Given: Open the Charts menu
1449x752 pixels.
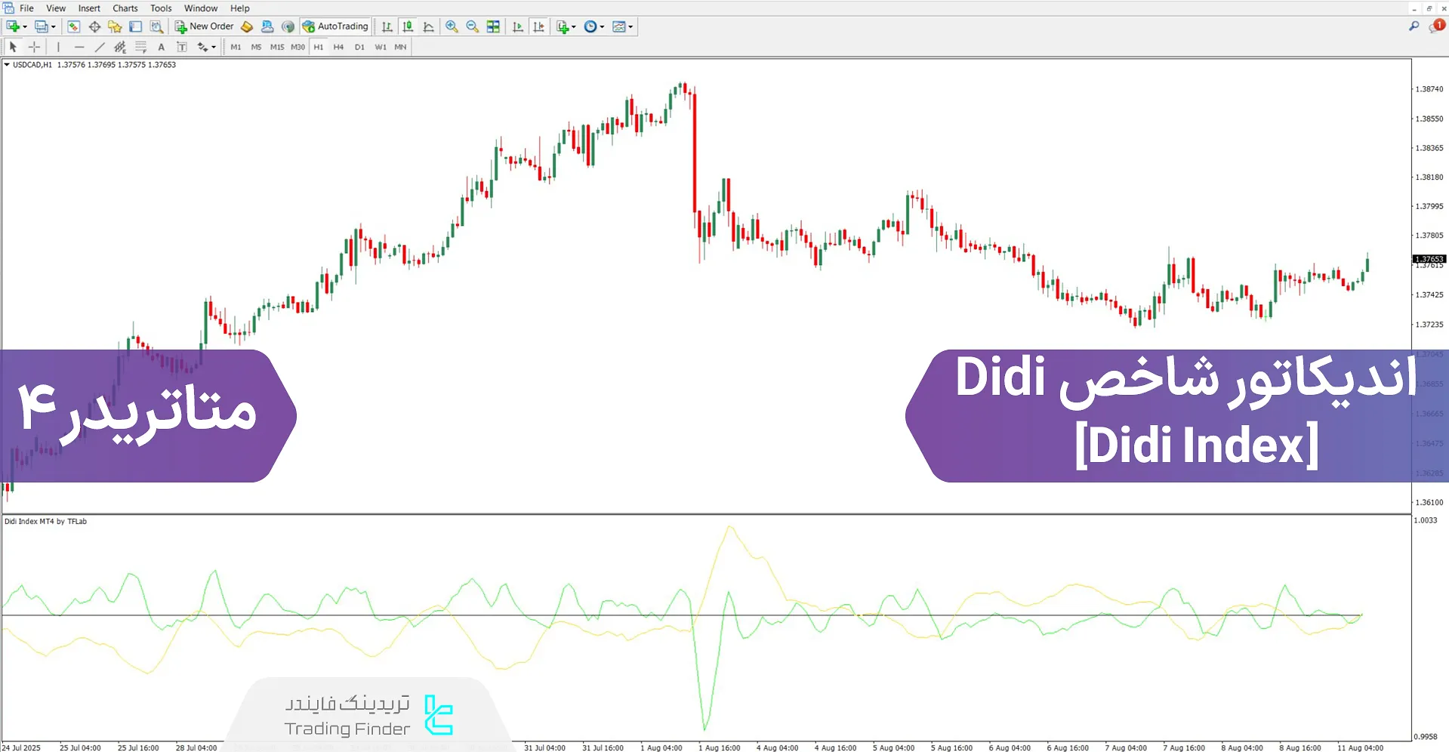Looking at the screenshot, I should pos(124,8).
